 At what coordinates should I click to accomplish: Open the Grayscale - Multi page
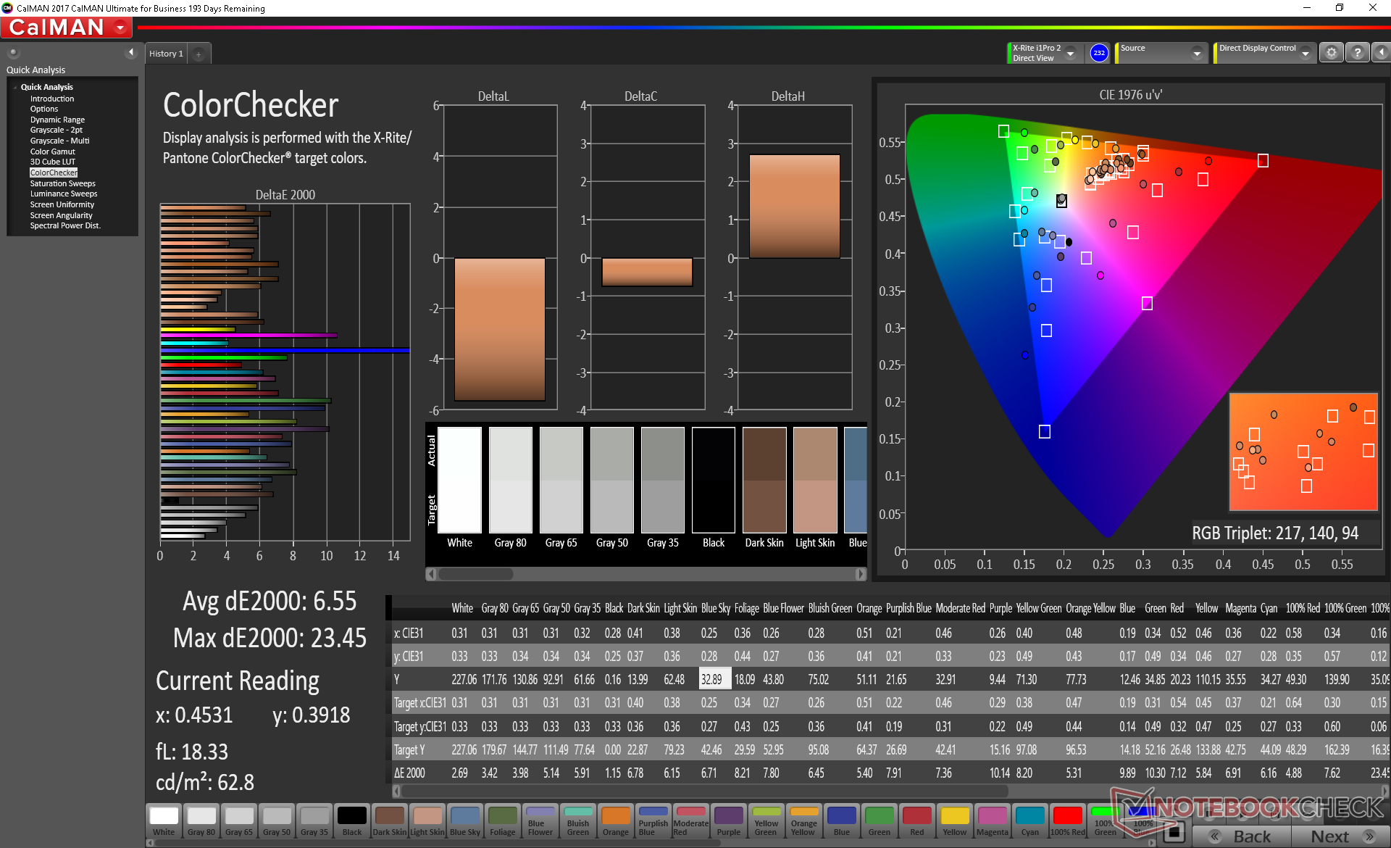point(59,141)
